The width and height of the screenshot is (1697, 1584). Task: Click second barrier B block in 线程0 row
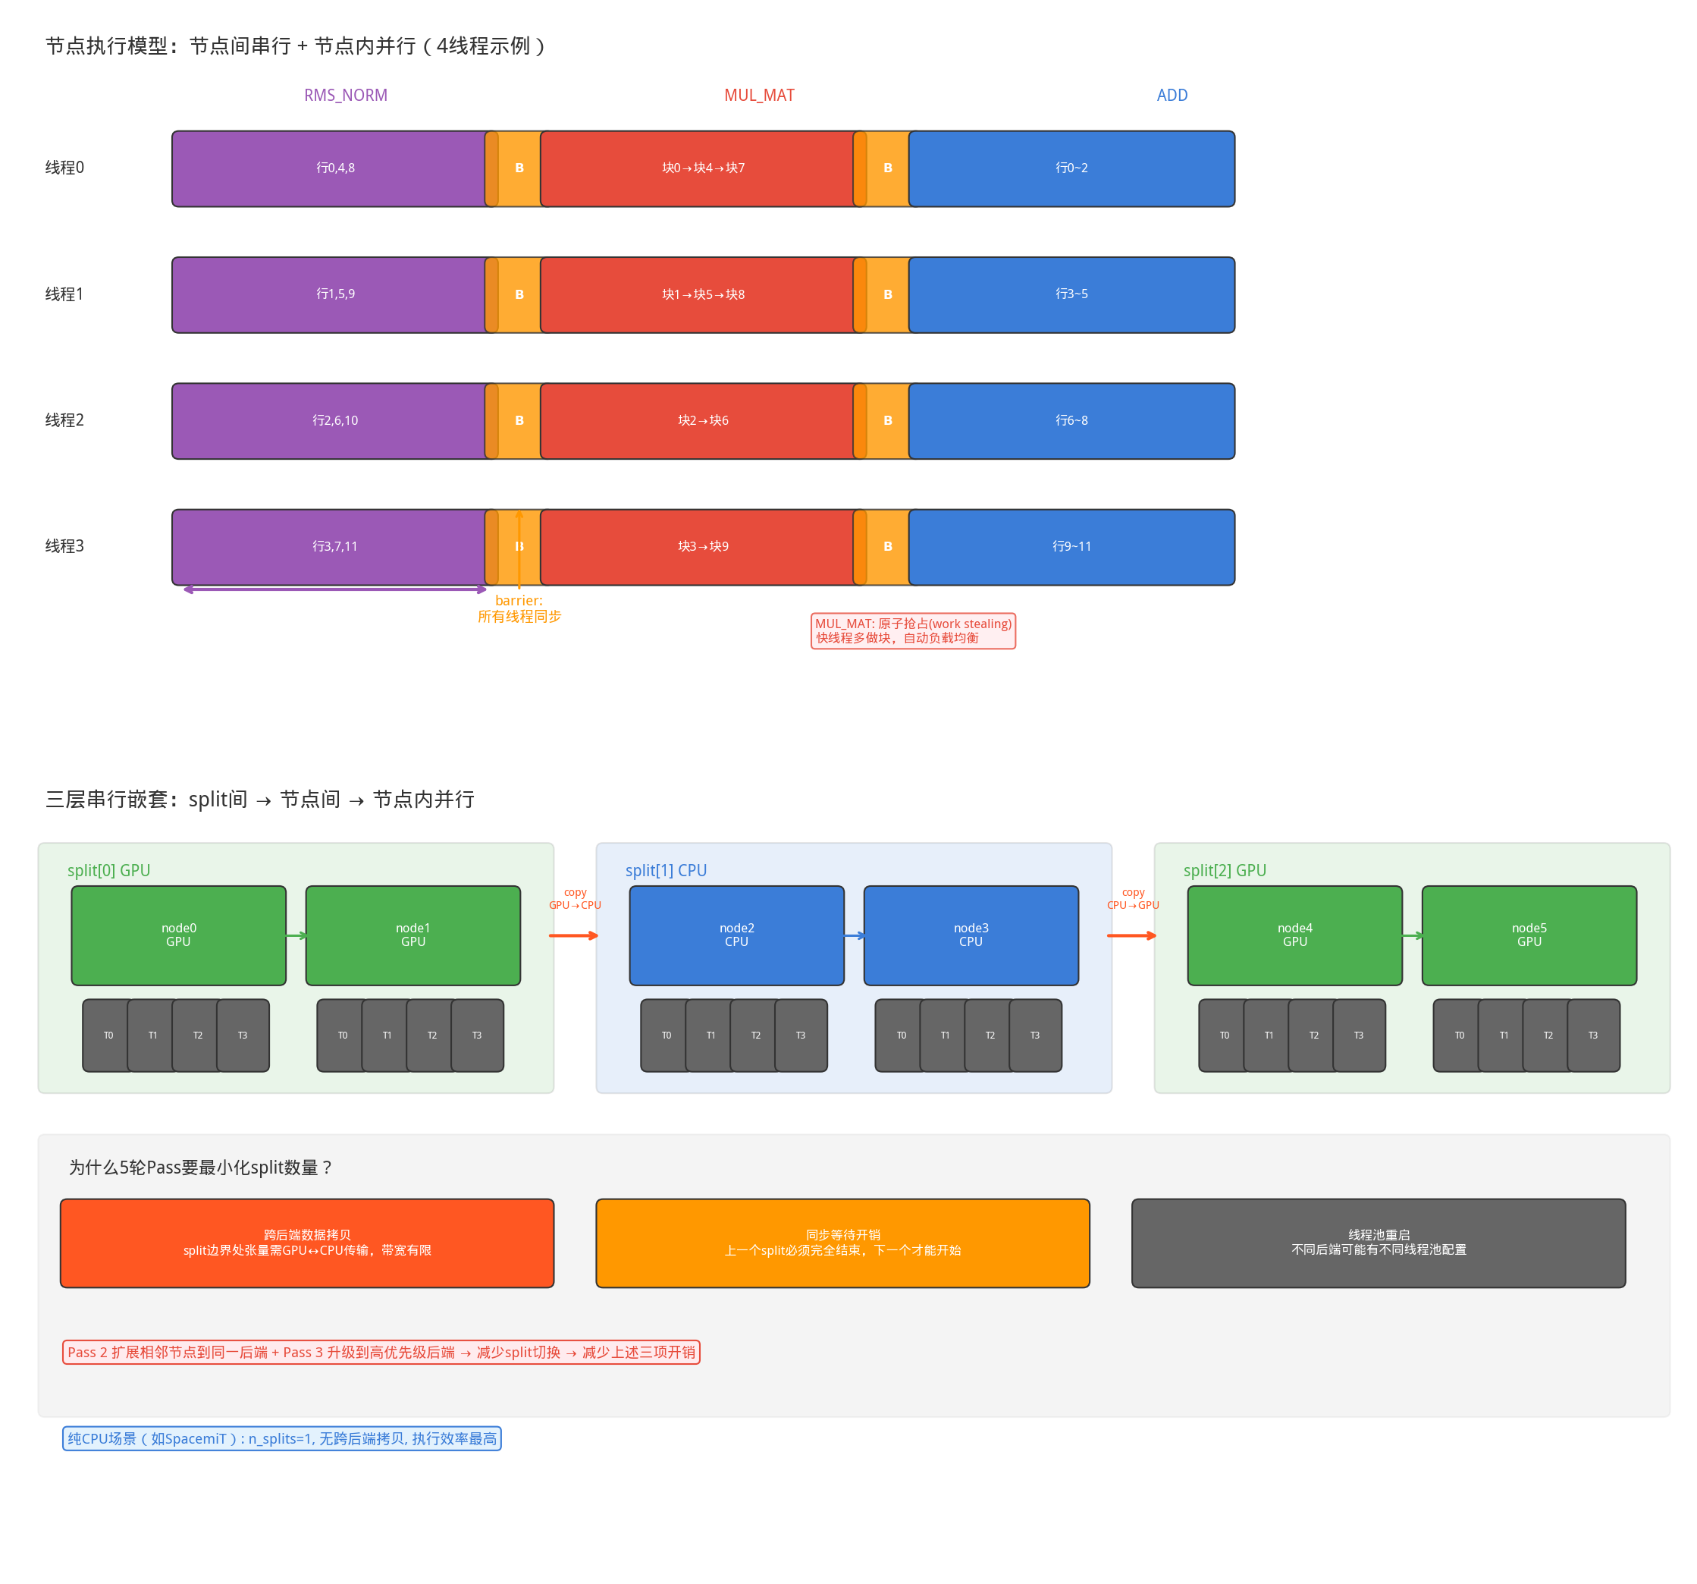pyautogui.click(x=888, y=168)
